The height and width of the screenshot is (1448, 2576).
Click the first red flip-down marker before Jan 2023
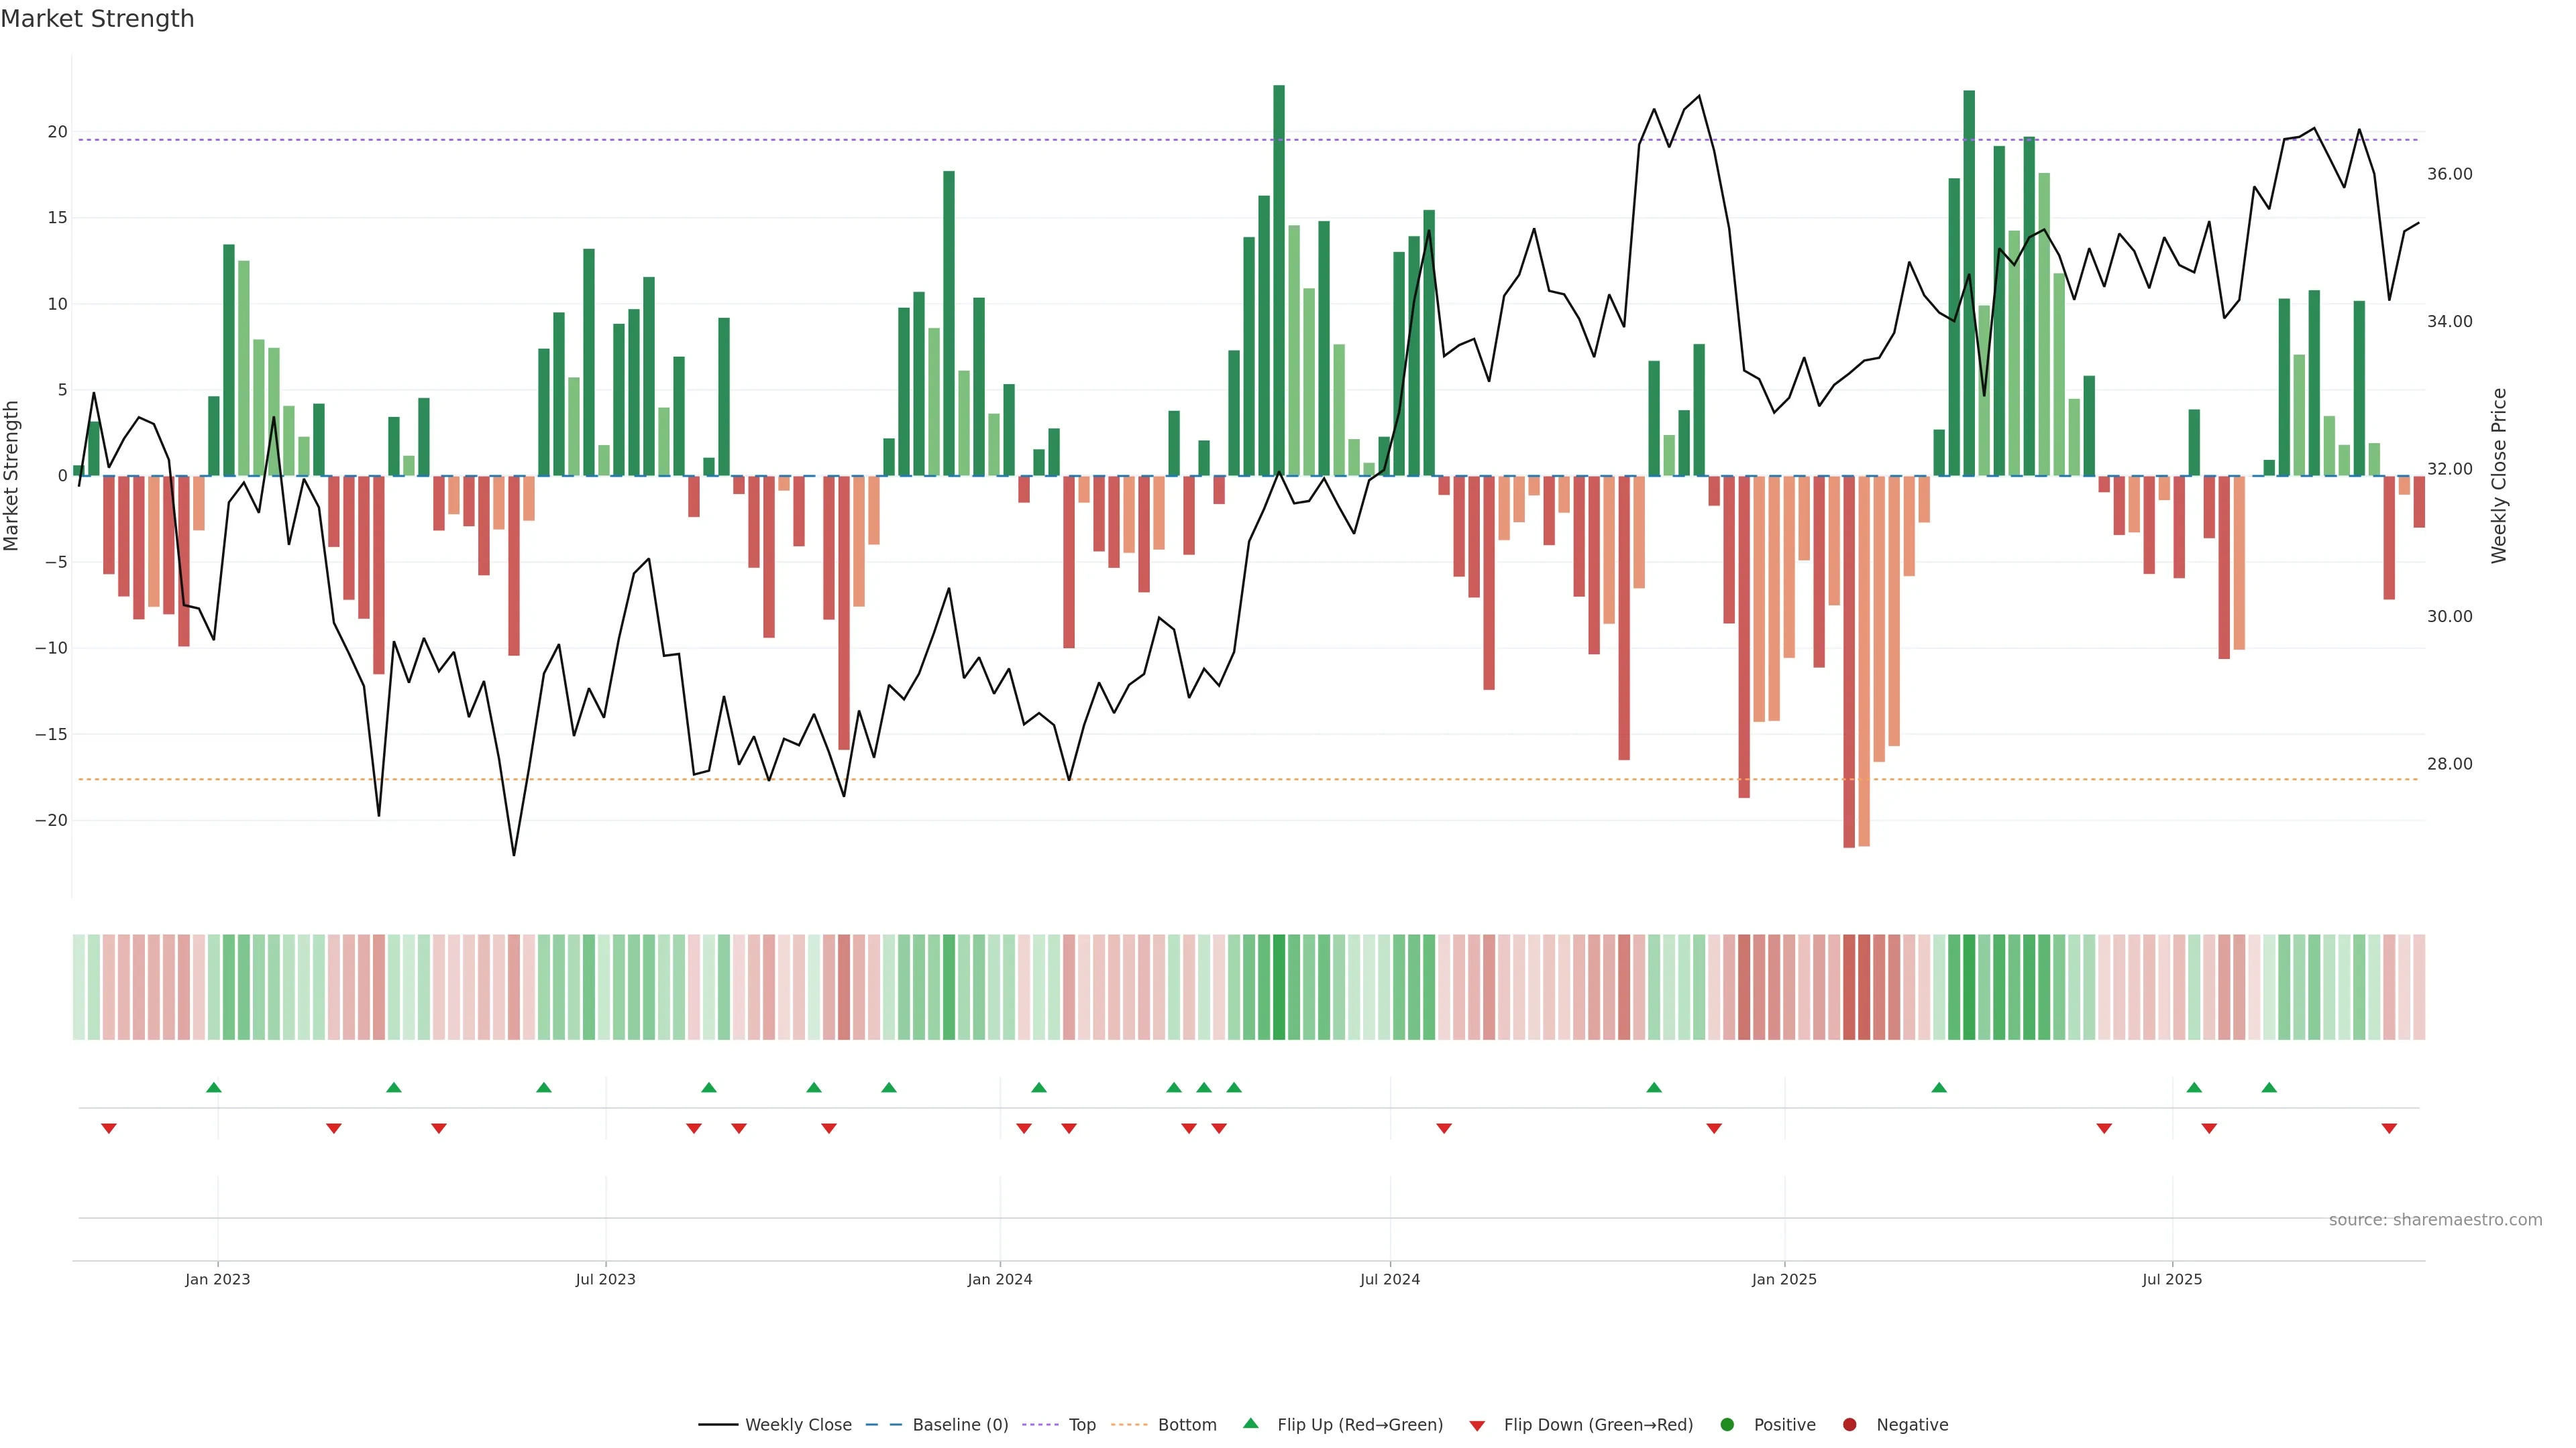109,1128
